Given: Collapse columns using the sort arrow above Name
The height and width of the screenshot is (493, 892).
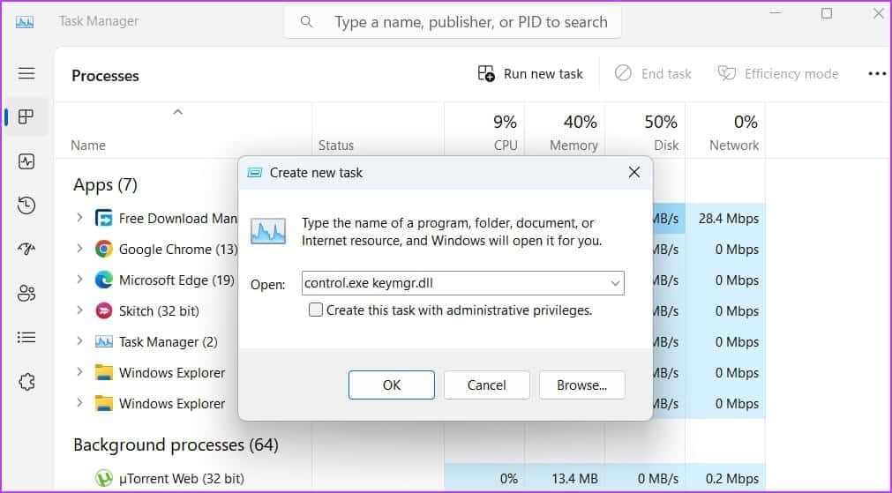Looking at the screenshot, I should (x=177, y=112).
